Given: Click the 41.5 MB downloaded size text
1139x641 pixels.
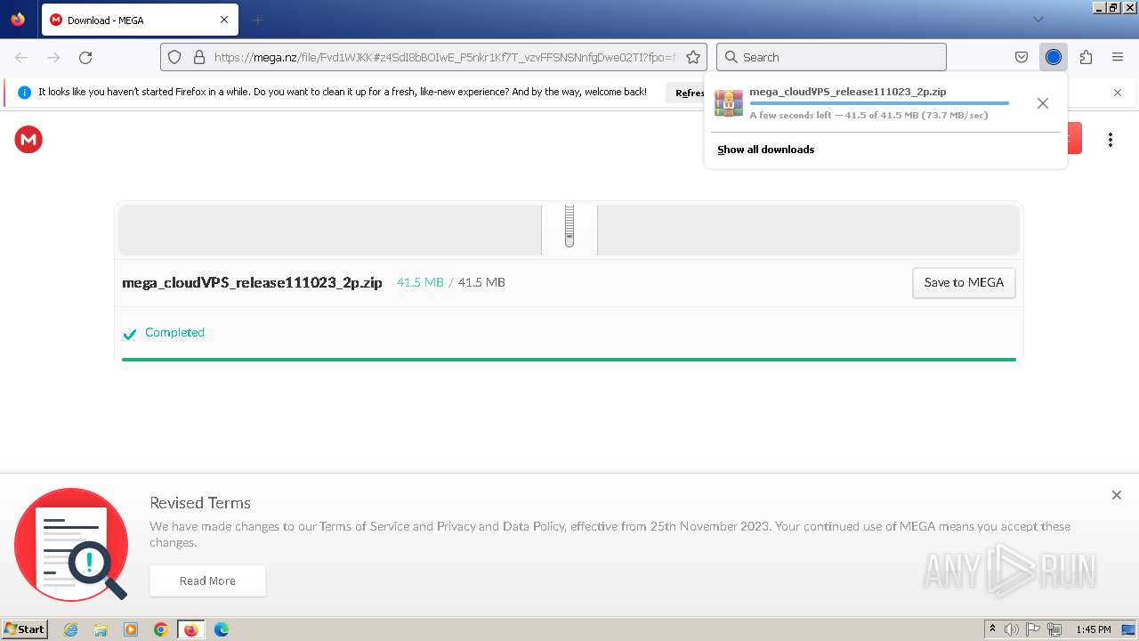Looking at the screenshot, I should 420,282.
